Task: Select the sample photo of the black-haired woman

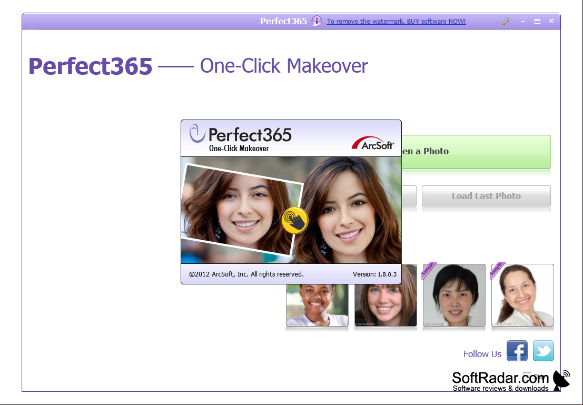Action: pos(454,295)
